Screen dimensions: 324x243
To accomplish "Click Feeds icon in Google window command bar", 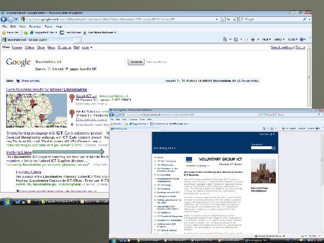I will click(235, 39).
